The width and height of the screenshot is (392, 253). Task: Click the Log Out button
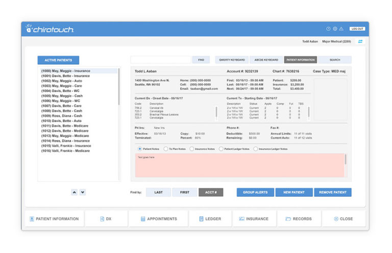[357, 29]
